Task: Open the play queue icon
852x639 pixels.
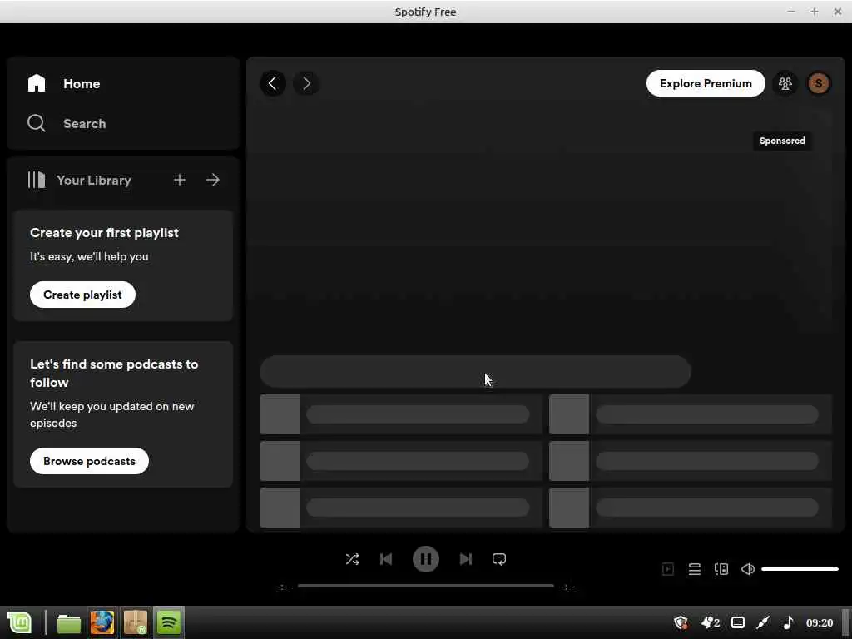Action: click(x=695, y=569)
